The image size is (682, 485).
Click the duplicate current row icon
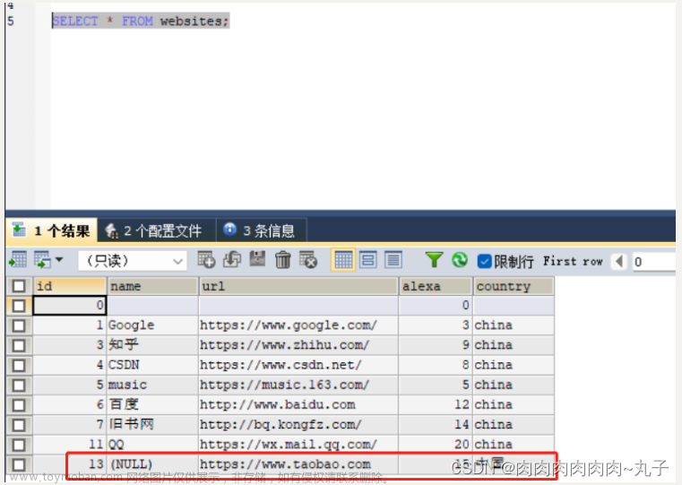coord(232,260)
